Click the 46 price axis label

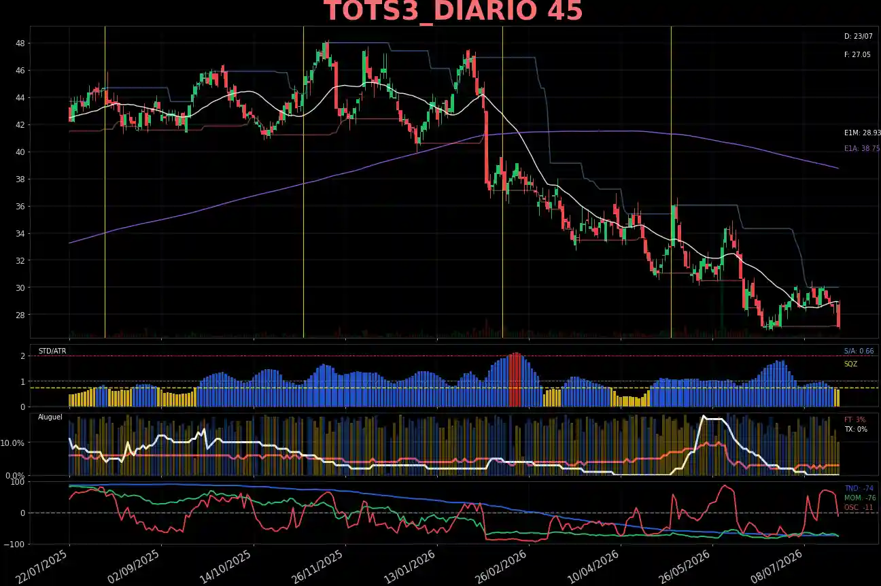point(20,71)
